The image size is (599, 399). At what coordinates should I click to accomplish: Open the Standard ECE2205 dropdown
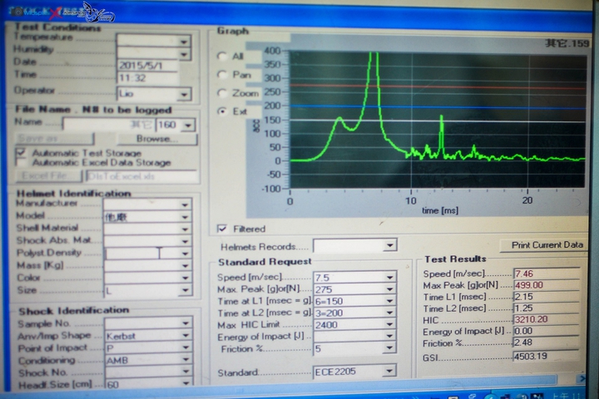tap(389, 371)
